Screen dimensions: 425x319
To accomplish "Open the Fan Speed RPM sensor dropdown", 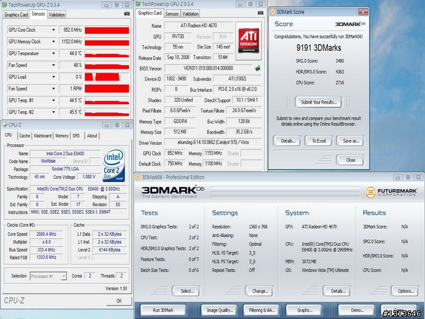I will click(x=53, y=88).
